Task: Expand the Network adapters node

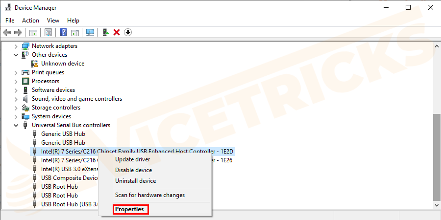Action: point(16,46)
